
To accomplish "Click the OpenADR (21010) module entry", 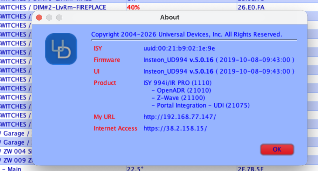I will click(x=181, y=90).
